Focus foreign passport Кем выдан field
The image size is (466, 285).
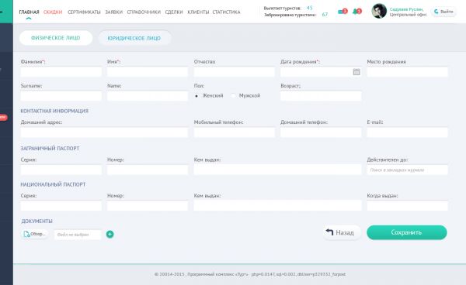pos(277,170)
